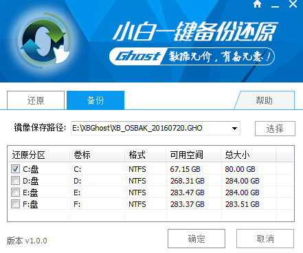Select the 283.37 GB free space cell
The height and width of the screenshot is (253, 303).
click(187, 204)
